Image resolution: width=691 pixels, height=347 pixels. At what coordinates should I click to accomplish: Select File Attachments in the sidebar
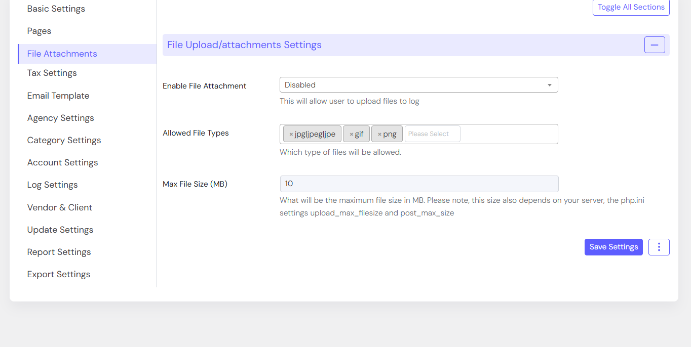pos(62,54)
